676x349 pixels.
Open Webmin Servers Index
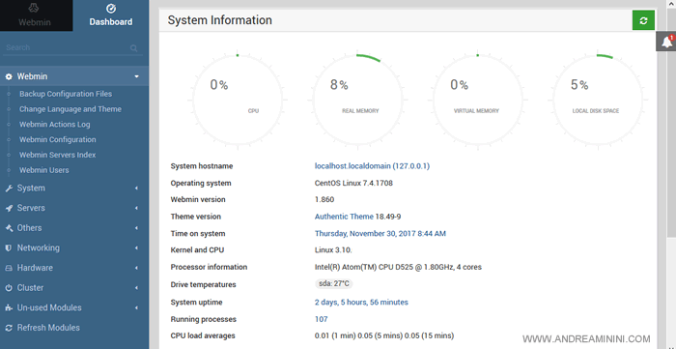(58, 155)
